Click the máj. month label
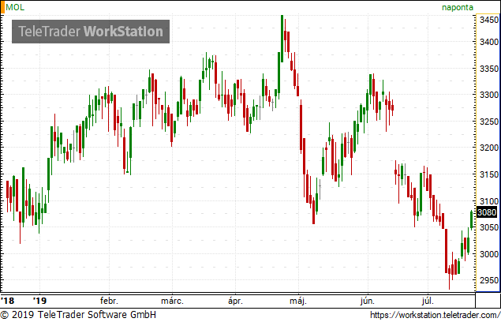501x322 pixels. pyautogui.click(x=298, y=301)
